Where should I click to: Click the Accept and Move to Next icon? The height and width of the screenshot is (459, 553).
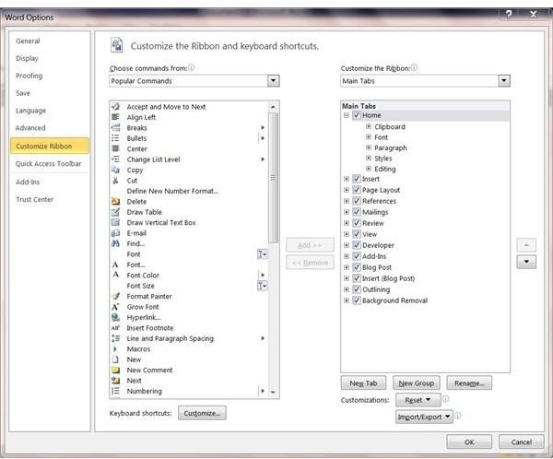pos(116,106)
